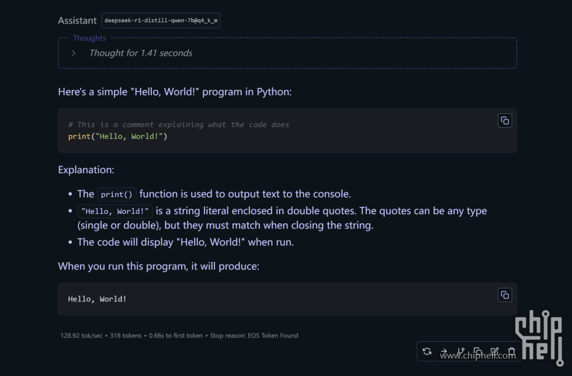Click the generation stats line with tok/sec
Viewport: 572px width, 376px height.
click(179, 336)
